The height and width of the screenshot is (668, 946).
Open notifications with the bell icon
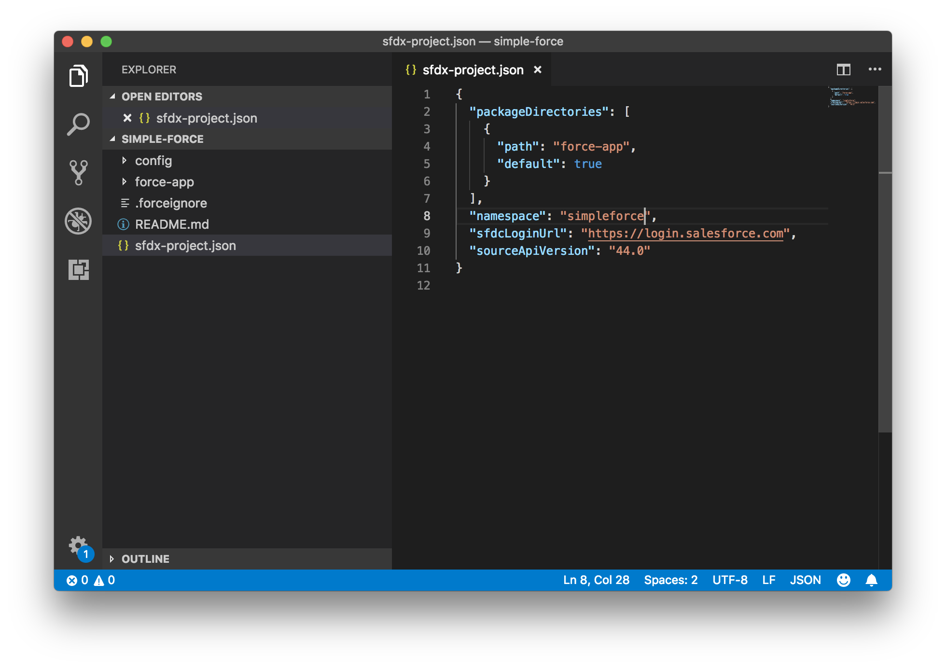point(872,580)
